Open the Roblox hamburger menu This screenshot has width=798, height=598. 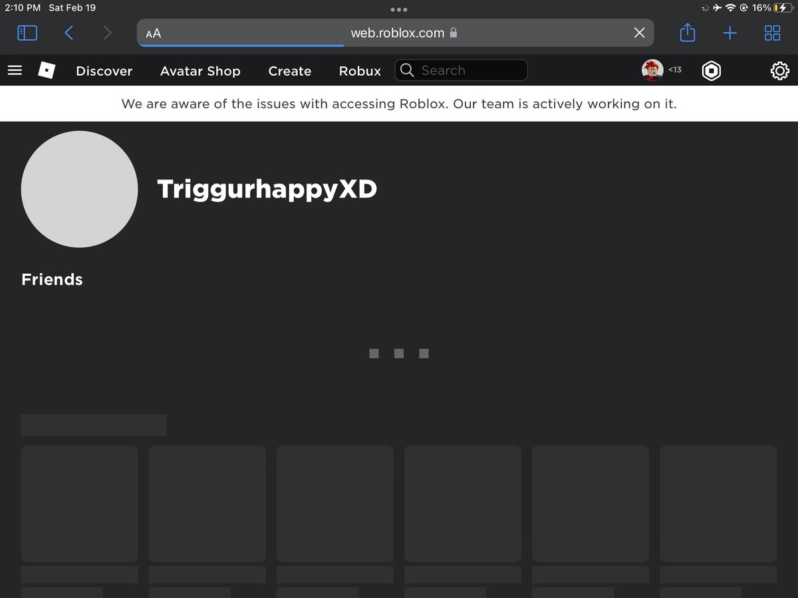point(15,70)
